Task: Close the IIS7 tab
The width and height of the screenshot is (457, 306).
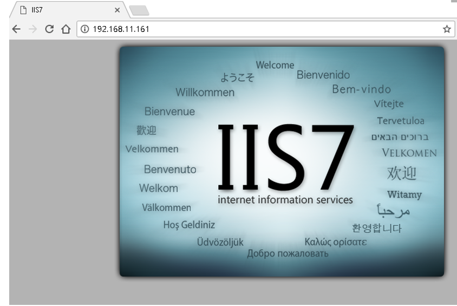Action: tap(117, 10)
